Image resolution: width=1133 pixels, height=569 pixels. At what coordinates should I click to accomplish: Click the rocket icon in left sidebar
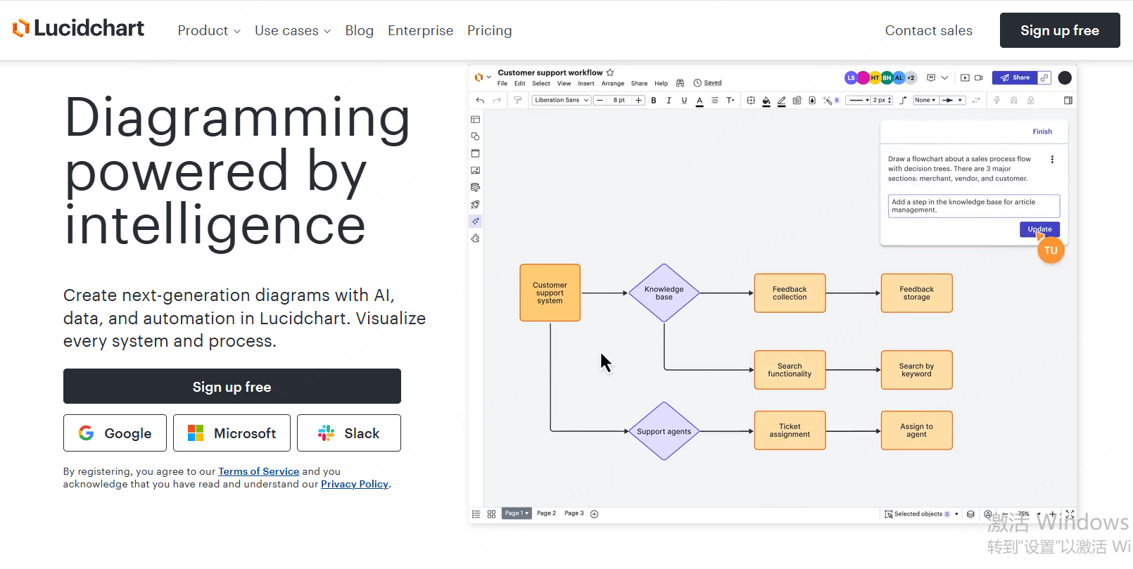coord(476,205)
